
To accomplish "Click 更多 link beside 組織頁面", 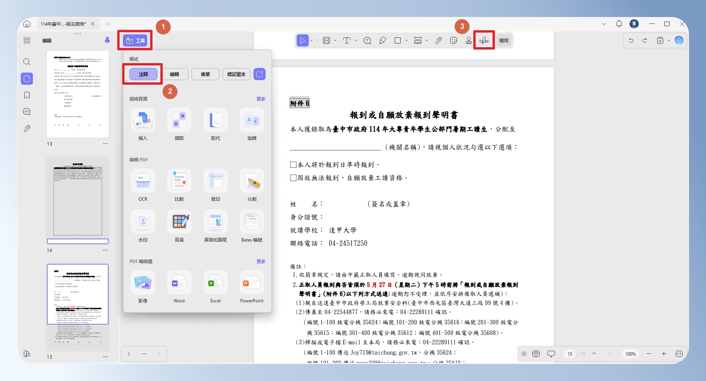I will [x=261, y=99].
